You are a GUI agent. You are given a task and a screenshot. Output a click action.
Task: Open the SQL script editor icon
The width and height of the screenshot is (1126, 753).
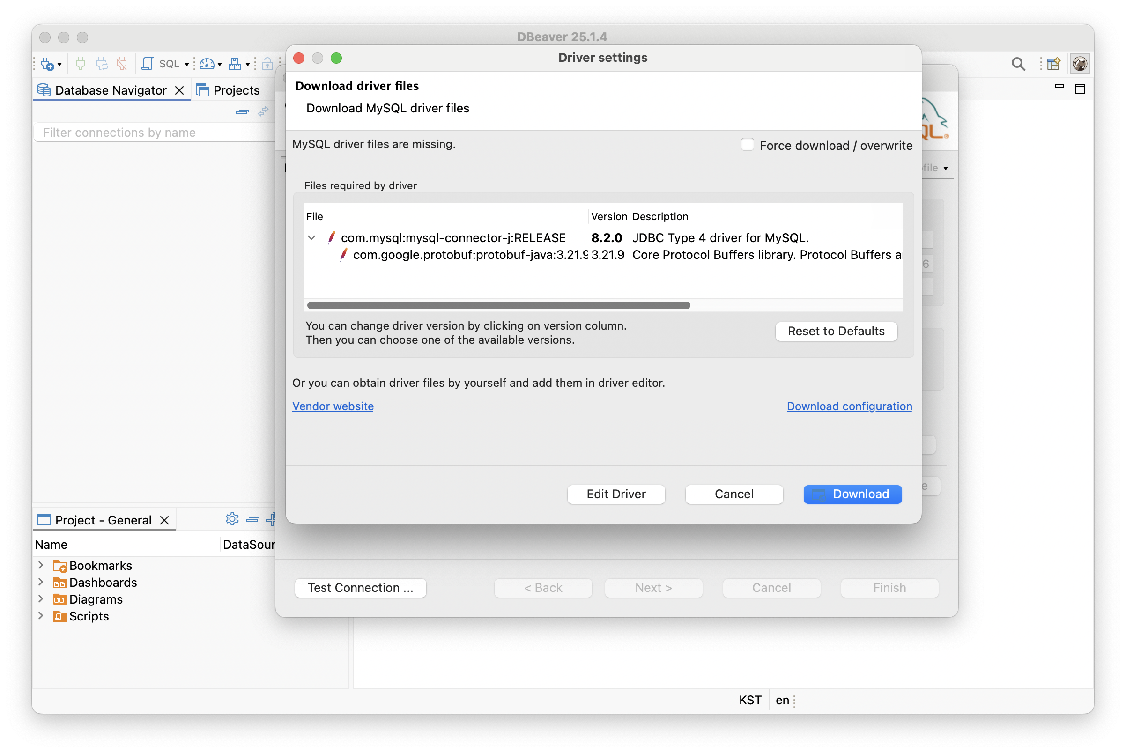(148, 63)
